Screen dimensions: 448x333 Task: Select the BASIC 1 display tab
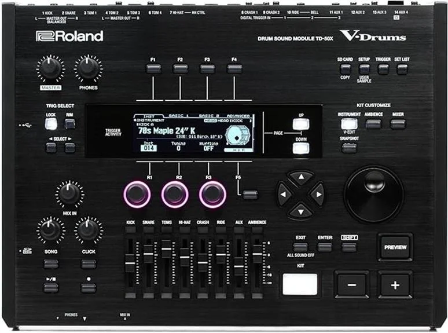tap(179, 116)
